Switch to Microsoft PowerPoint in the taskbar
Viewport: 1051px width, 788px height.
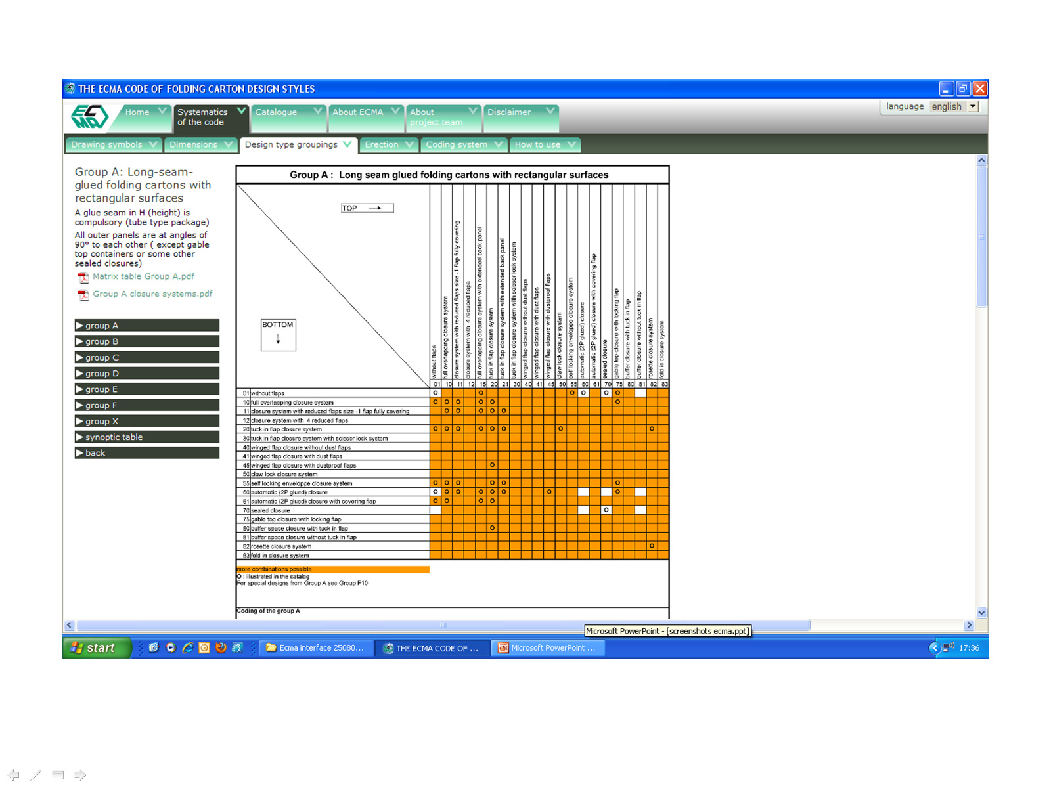click(547, 648)
